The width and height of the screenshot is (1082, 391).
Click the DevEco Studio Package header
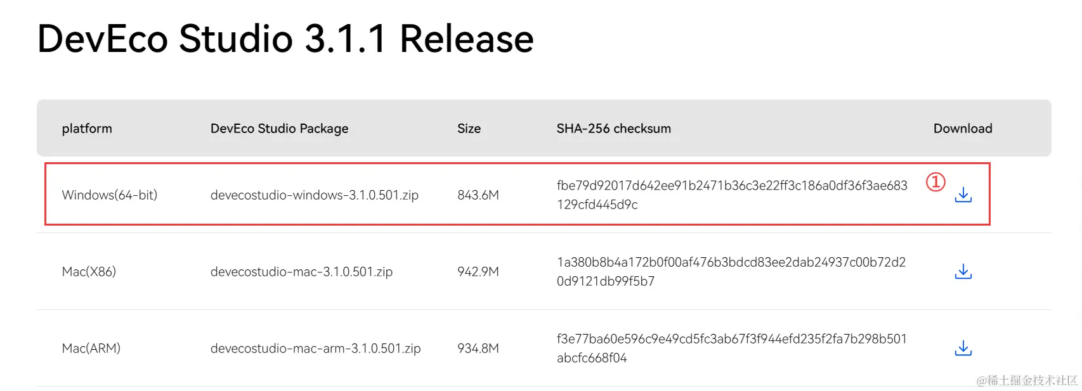(x=279, y=129)
